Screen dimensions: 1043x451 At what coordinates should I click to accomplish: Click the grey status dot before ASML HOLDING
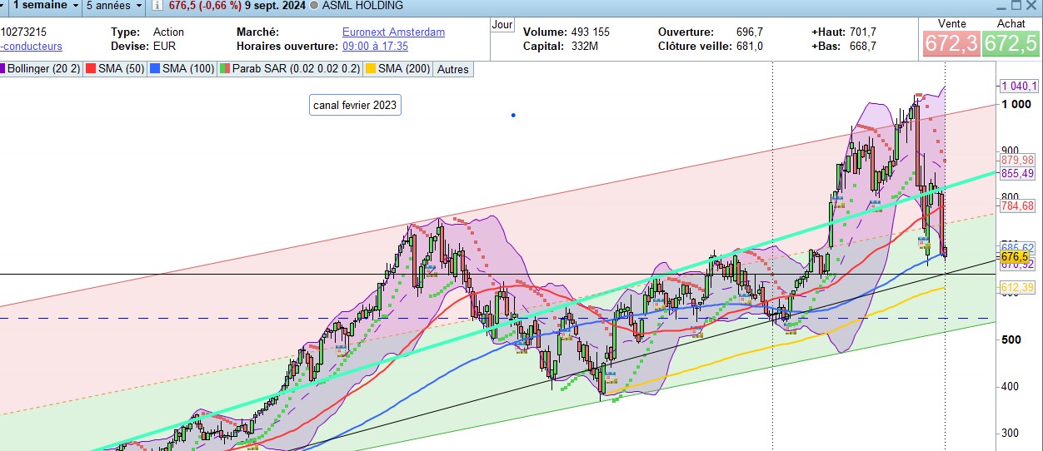(313, 5)
